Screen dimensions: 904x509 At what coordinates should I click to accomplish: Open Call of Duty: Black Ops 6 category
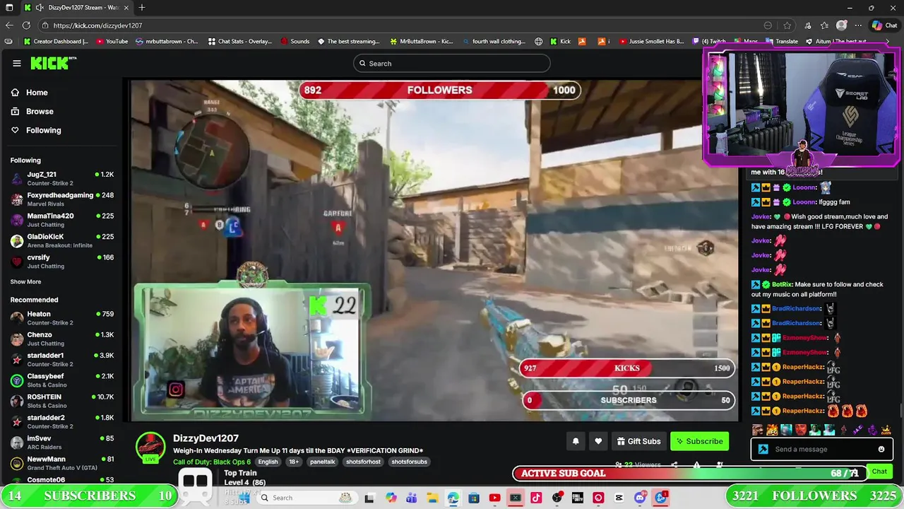pos(212,462)
